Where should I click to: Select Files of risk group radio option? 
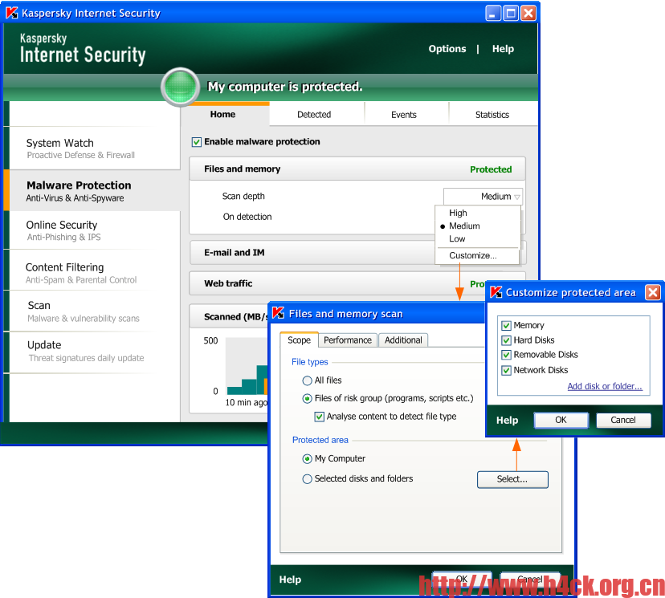point(307,398)
